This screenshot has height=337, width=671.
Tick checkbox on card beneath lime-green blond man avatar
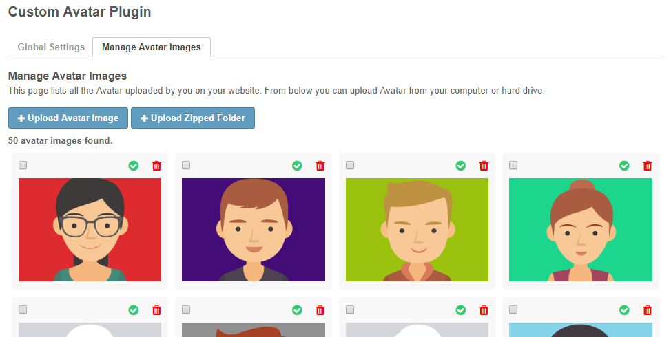coord(350,309)
